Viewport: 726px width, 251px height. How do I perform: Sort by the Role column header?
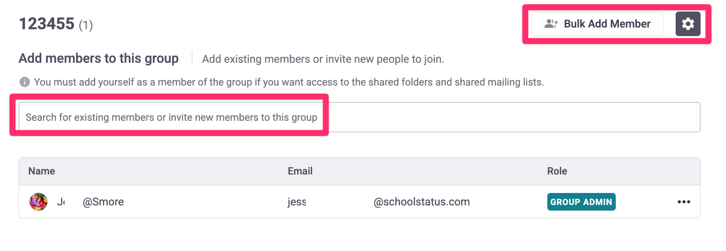[557, 171]
